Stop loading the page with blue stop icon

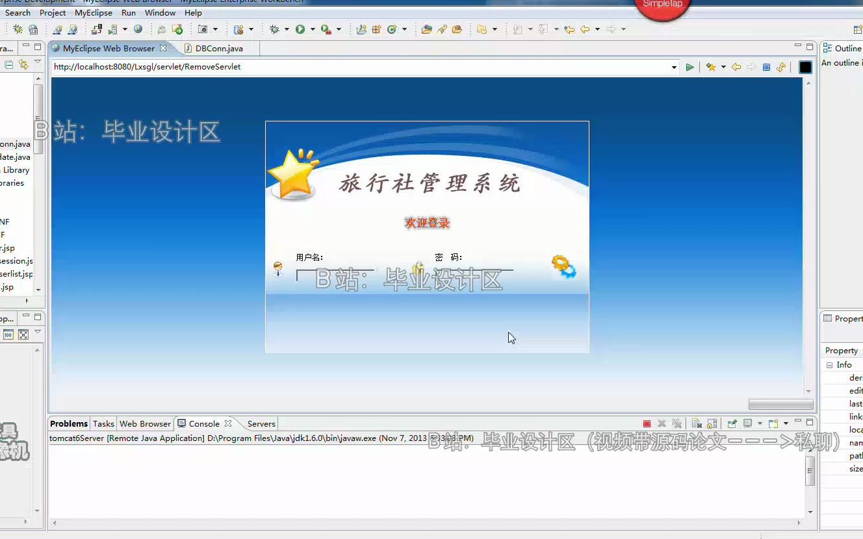[766, 67]
